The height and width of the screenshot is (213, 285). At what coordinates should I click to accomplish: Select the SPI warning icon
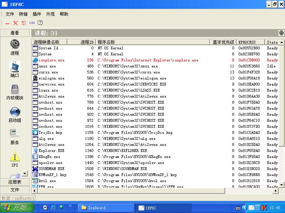15,156
